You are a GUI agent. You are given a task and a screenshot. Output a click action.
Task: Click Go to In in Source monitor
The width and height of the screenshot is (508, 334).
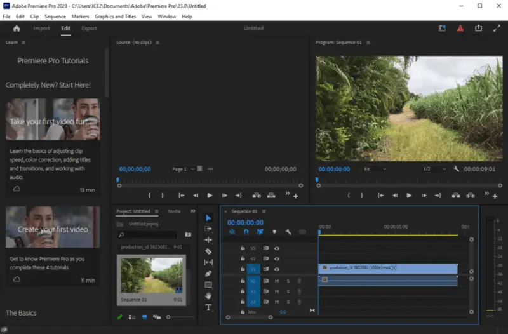point(182,196)
